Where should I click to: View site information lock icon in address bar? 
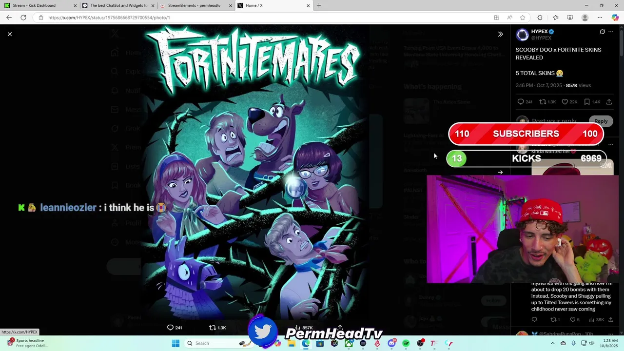tap(40, 18)
